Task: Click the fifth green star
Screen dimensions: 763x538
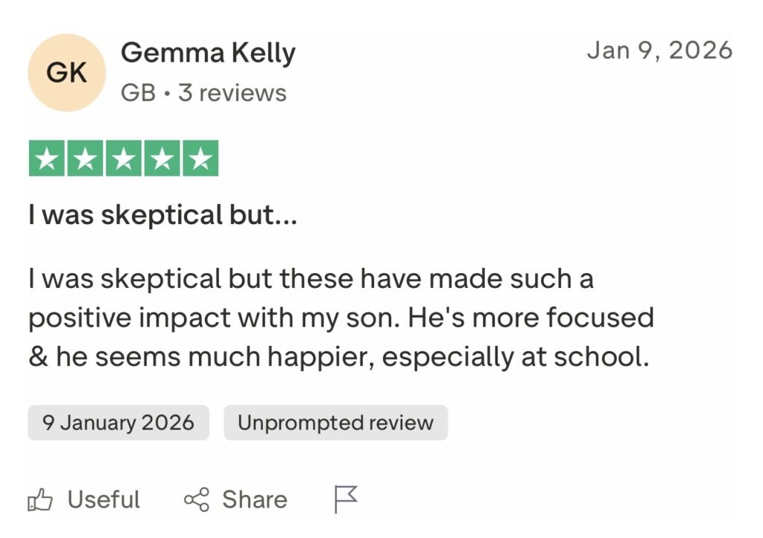Action: coord(200,158)
